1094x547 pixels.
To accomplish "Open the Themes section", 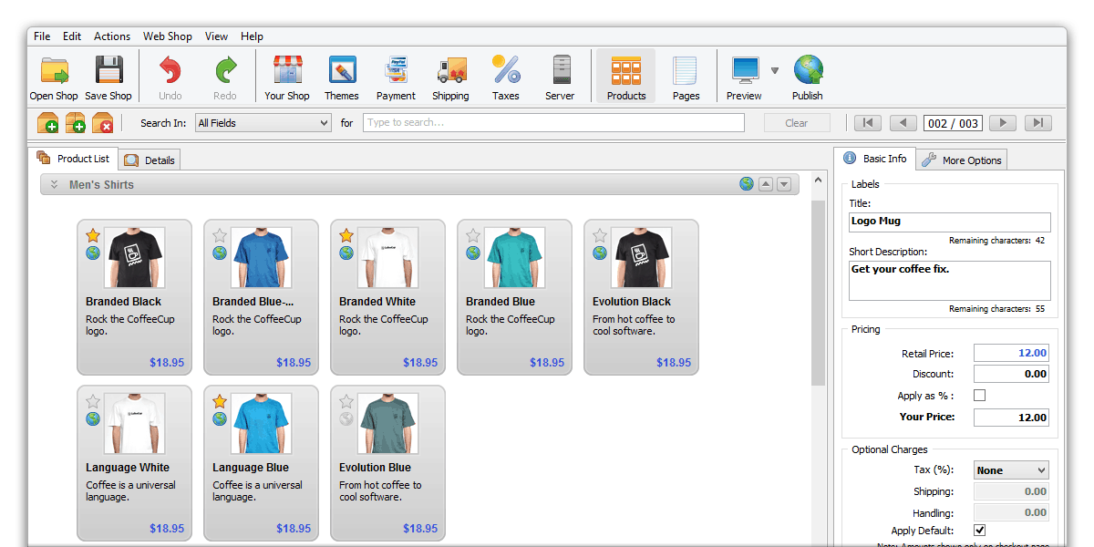I will point(342,77).
